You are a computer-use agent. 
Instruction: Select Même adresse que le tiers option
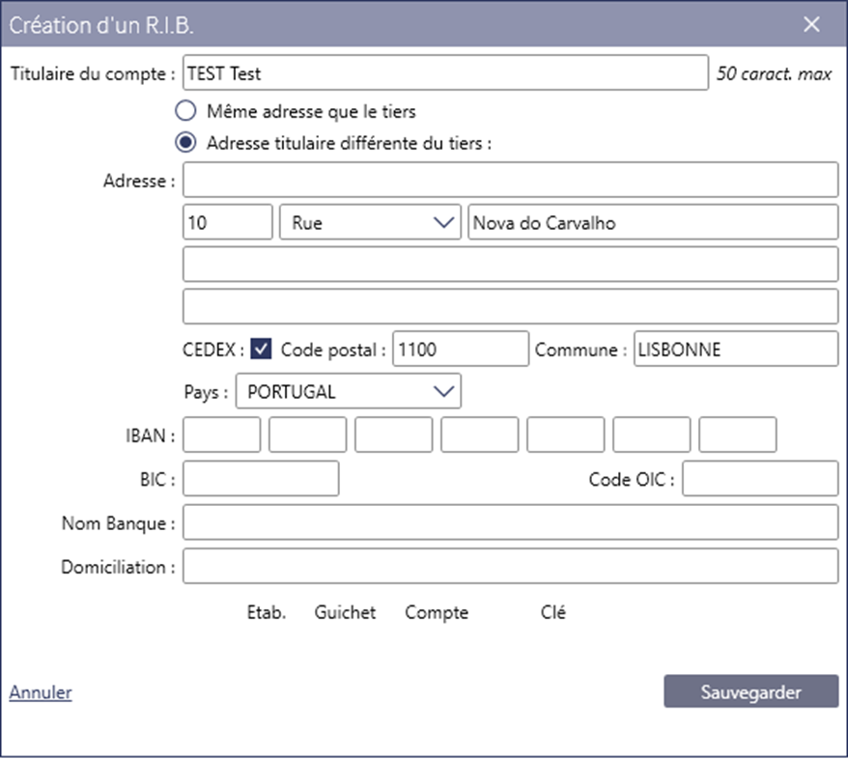185,111
